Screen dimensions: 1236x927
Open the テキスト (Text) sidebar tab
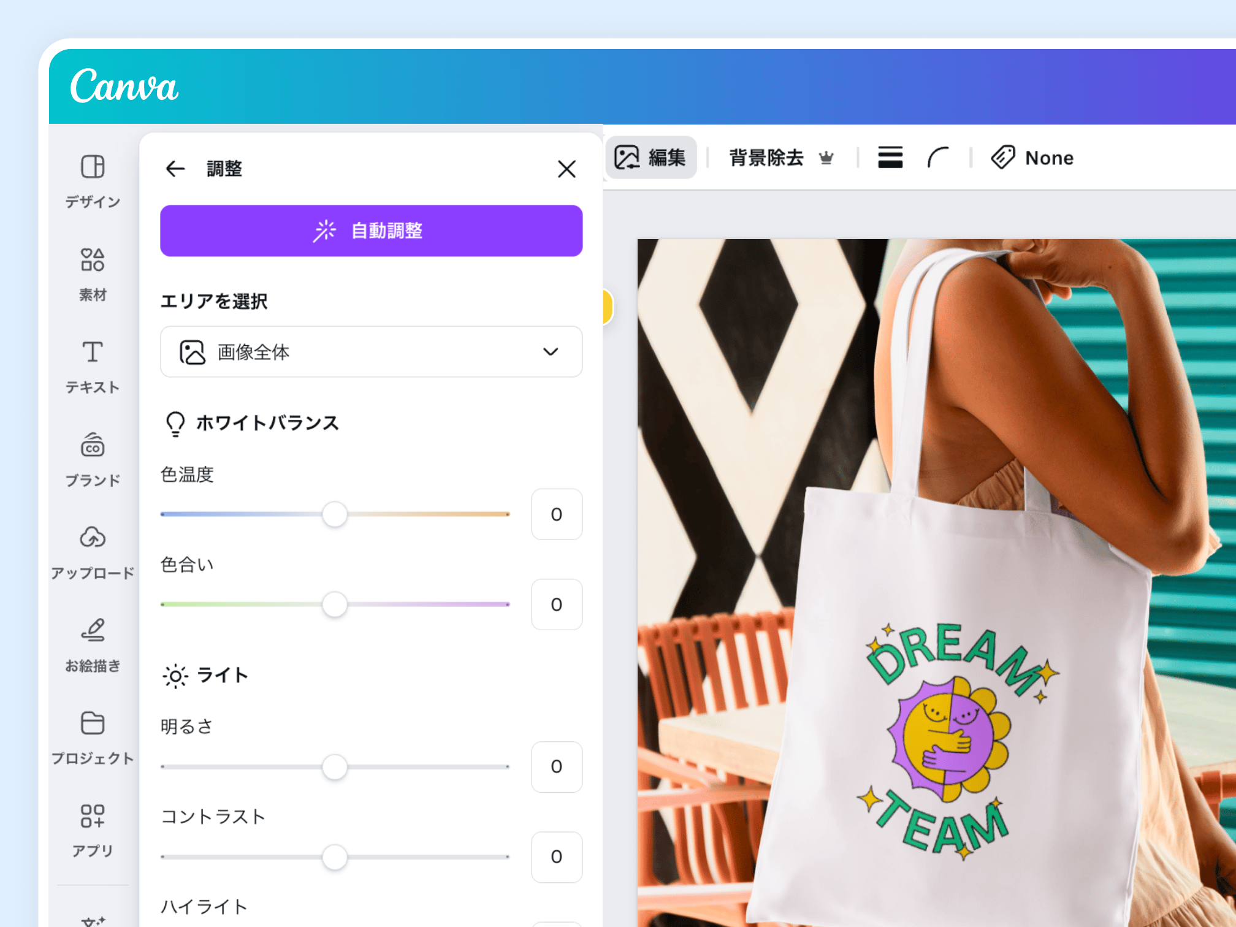click(93, 367)
